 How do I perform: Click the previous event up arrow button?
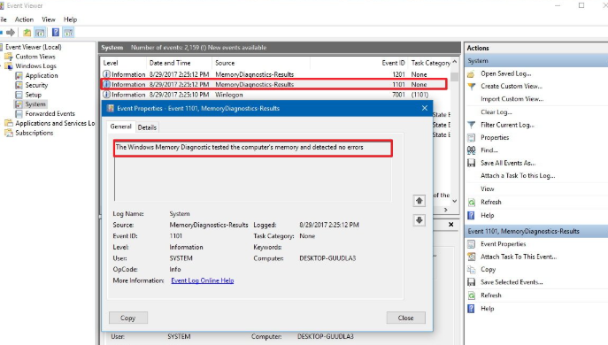tap(419, 201)
